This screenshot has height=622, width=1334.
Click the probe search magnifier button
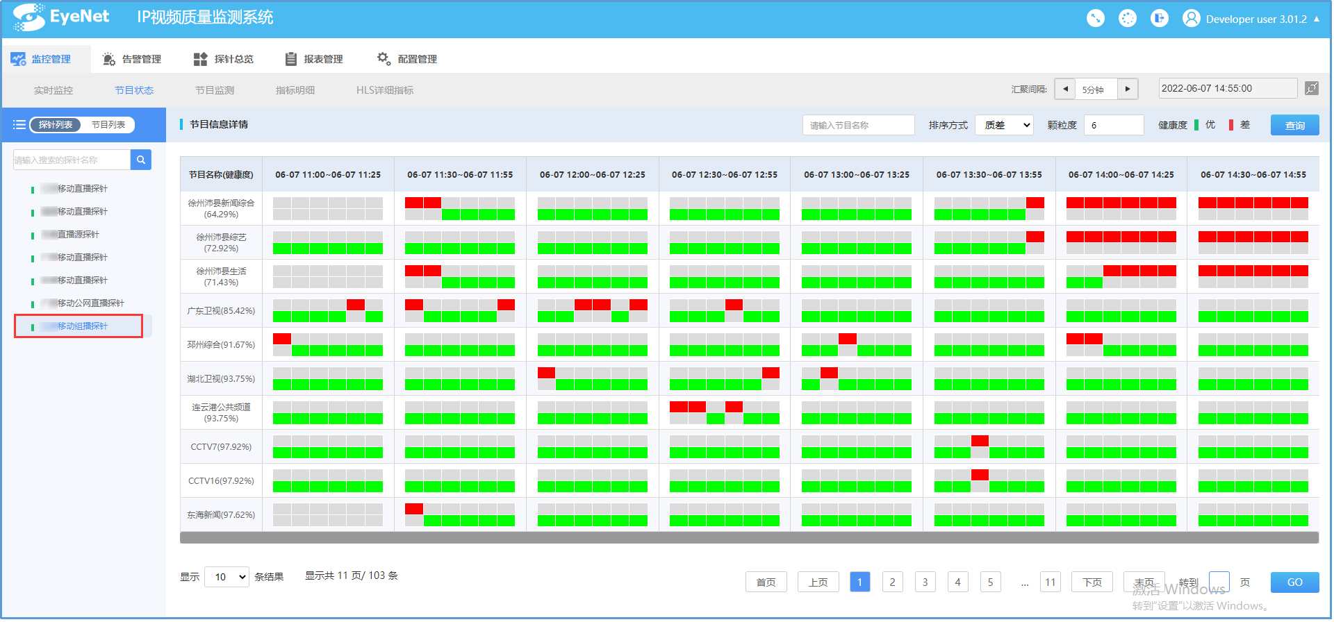tap(141, 160)
